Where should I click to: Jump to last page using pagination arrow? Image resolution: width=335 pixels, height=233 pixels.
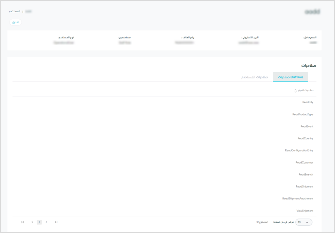click(56, 222)
